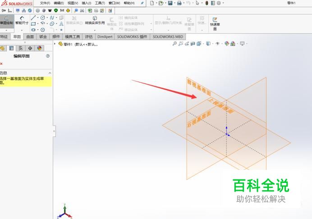Click the 转换实体引用 convert entities button
The width and height of the screenshot is (312, 219).
[x=95, y=20]
